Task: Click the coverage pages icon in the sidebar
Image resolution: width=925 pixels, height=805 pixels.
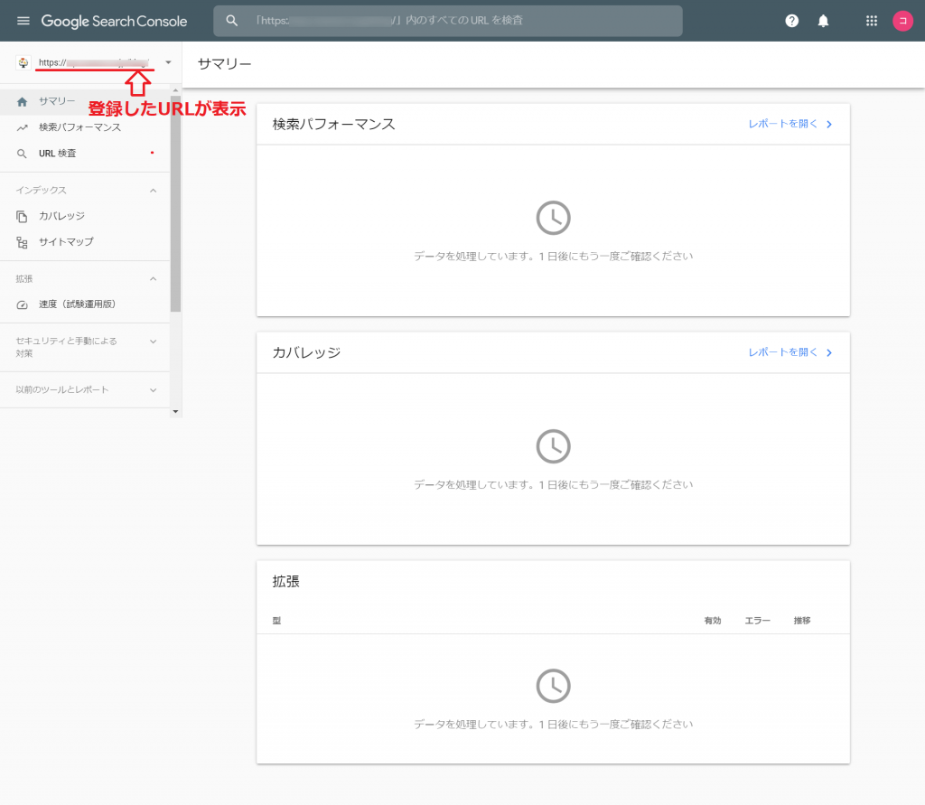Action: [23, 217]
